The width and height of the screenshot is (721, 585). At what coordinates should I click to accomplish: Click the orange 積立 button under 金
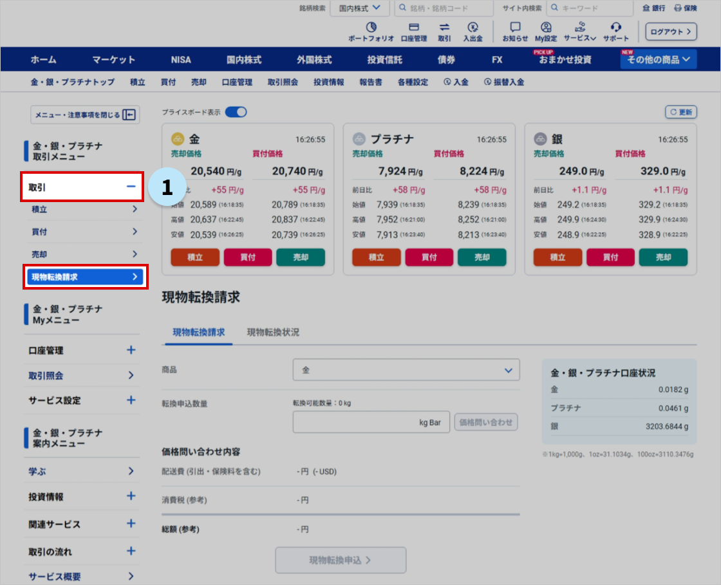click(x=195, y=257)
